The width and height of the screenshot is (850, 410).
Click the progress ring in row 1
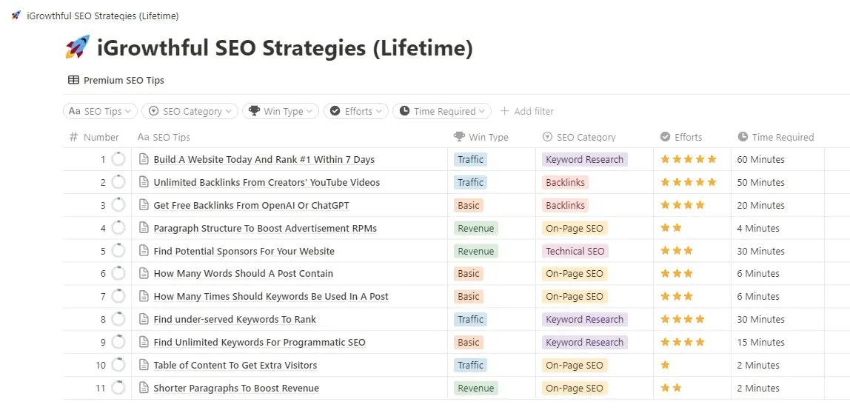118,159
